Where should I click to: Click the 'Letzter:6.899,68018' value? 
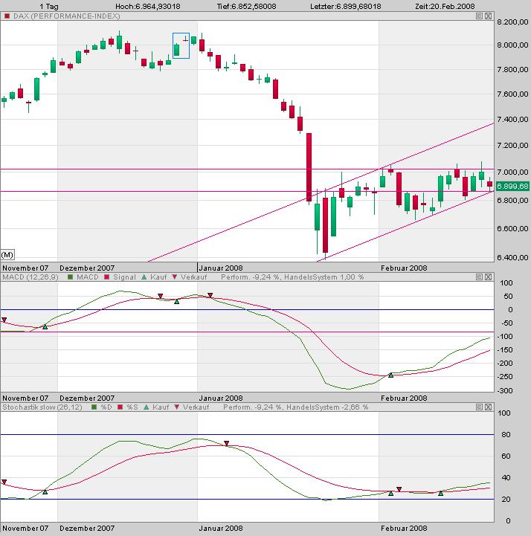[346, 6]
